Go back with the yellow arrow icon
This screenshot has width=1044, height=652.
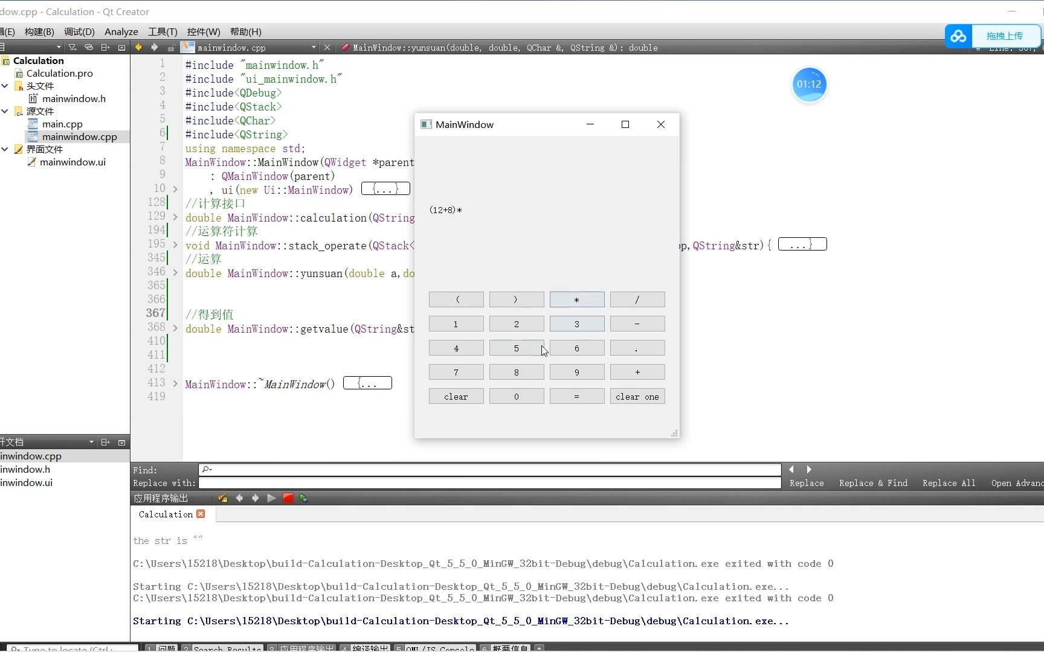click(x=138, y=47)
